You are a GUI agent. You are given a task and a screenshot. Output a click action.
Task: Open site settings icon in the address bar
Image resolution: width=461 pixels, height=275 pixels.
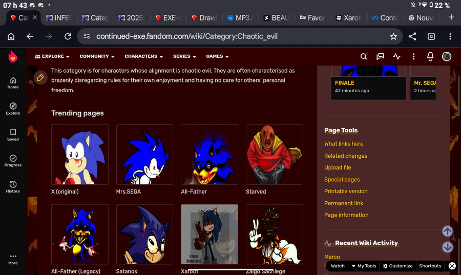pyautogui.click(x=87, y=36)
